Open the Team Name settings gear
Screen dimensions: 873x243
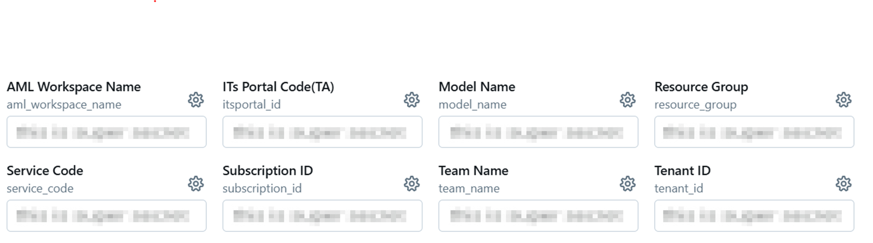point(628,184)
